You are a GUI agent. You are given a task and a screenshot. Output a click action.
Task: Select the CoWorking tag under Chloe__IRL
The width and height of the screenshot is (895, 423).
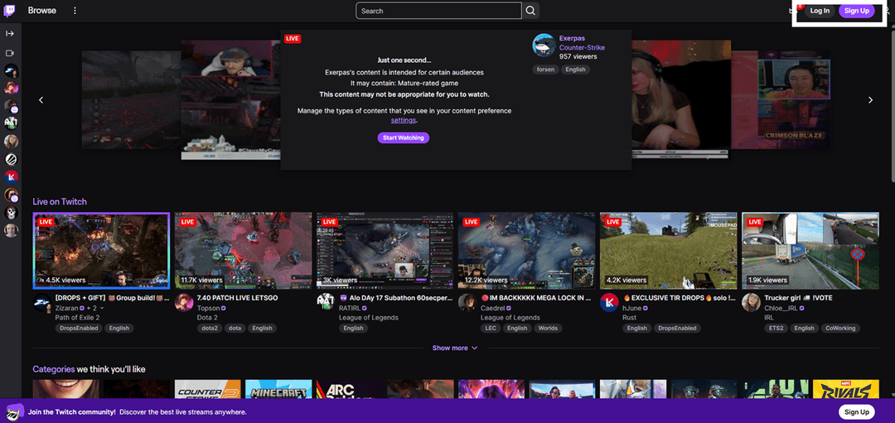tap(841, 329)
